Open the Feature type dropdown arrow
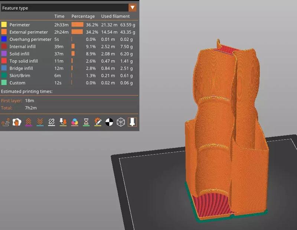The height and width of the screenshot is (230, 297). [133, 8]
